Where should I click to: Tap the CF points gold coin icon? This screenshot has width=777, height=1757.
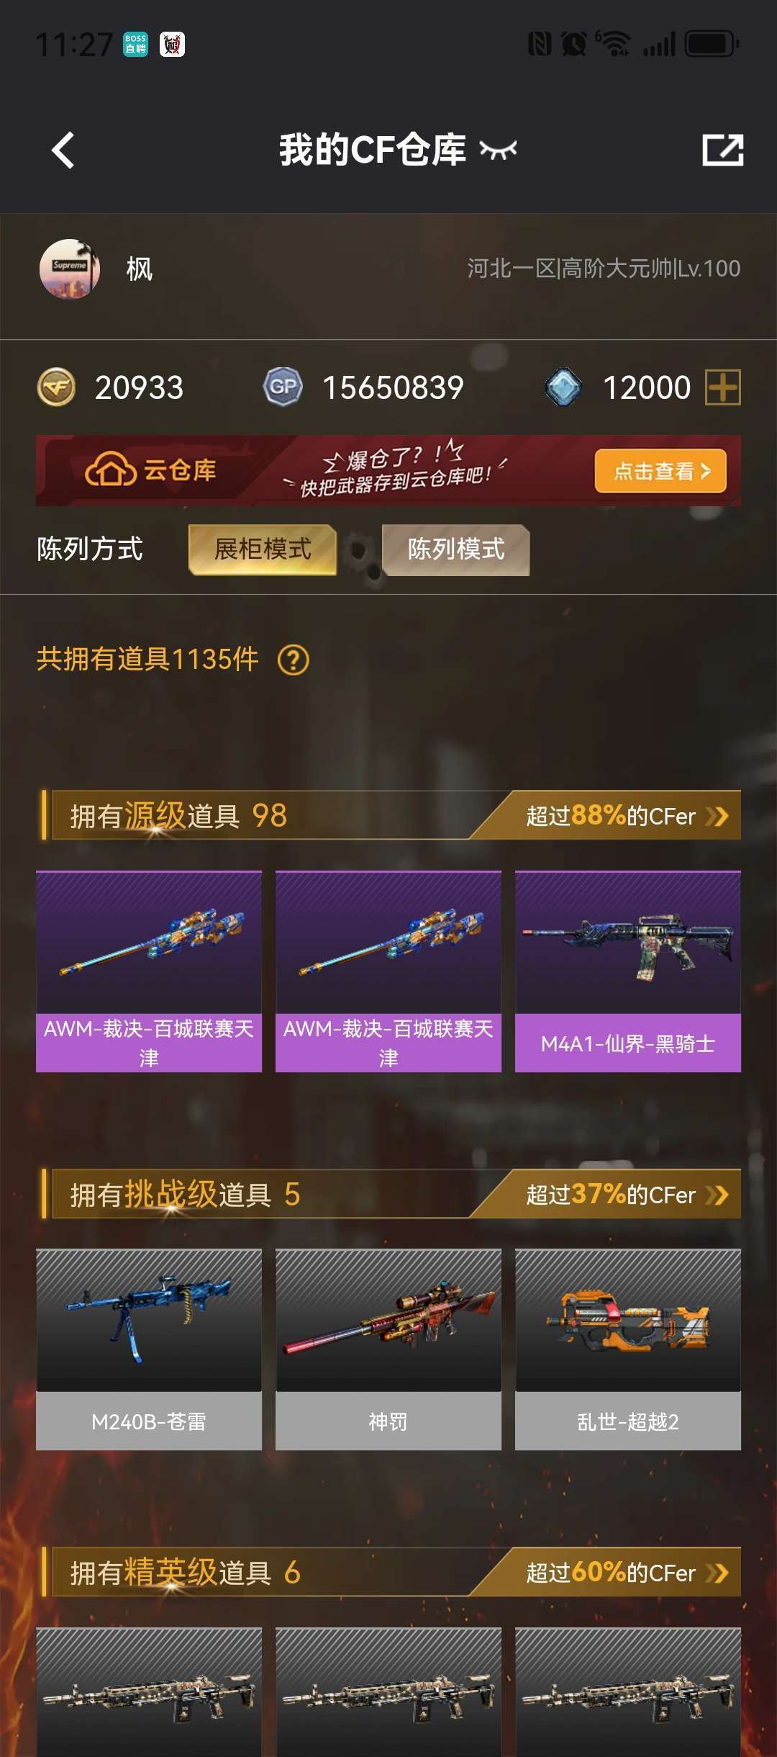coord(56,387)
